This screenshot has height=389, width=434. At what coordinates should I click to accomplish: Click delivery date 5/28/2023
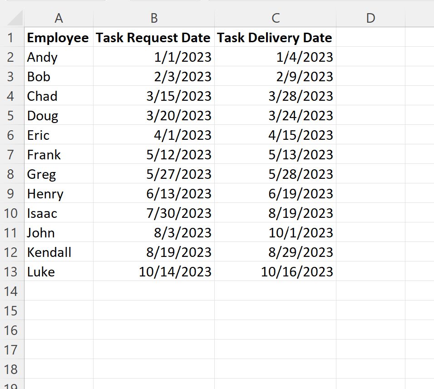[276, 174]
